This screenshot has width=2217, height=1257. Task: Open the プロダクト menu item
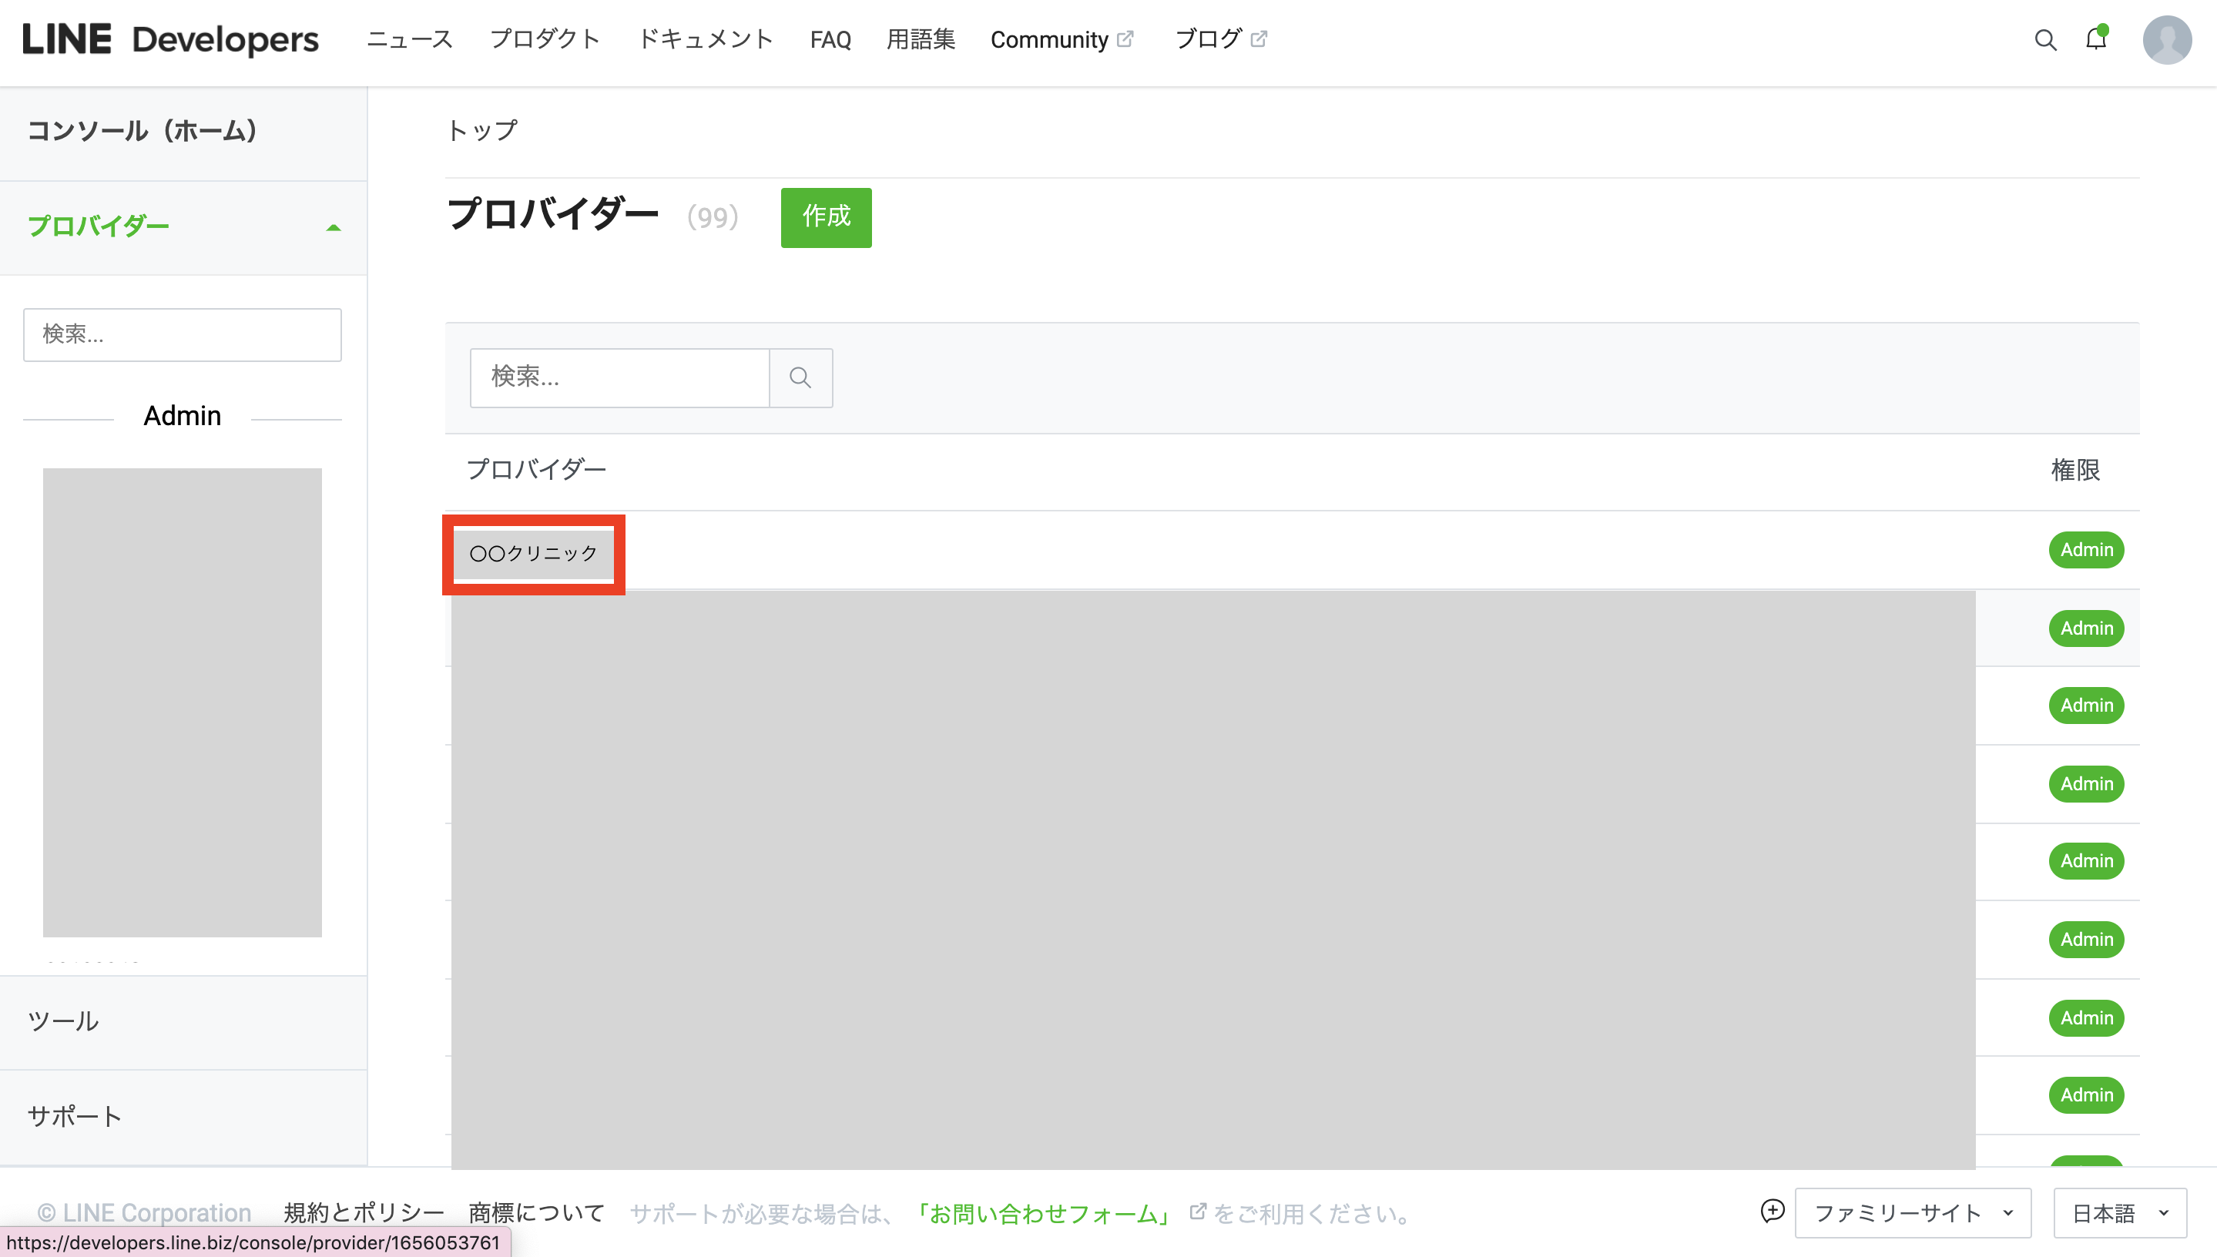click(545, 40)
